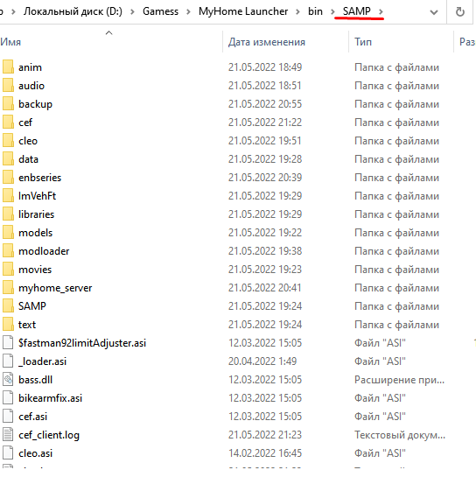
Task: Navigate to the bin breadcrumb
Action: click(x=315, y=11)
